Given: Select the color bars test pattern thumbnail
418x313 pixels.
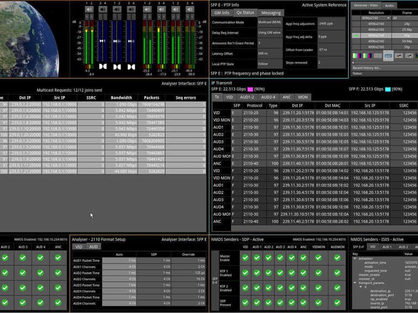Looking at the screenshot, I should (x=356, y=55).
